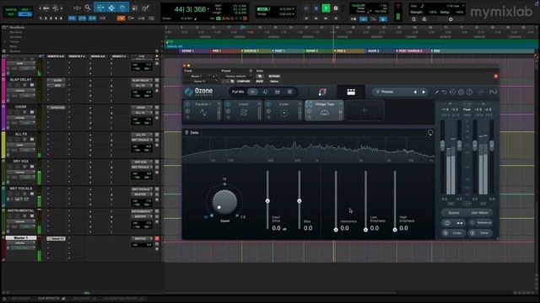
Task: Go to the next Ozone preset
Action: pos(424,92)
